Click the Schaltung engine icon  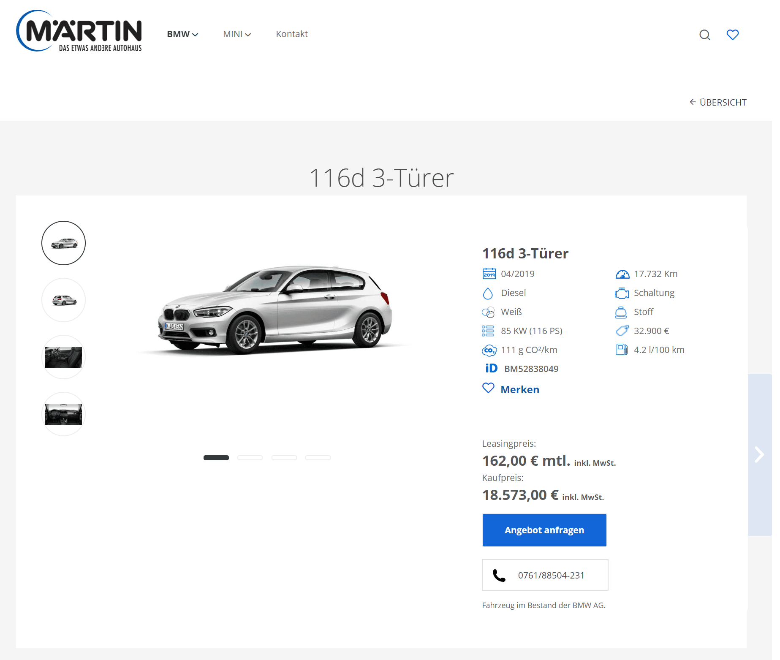pyautogui.click(x=622, y=293)
